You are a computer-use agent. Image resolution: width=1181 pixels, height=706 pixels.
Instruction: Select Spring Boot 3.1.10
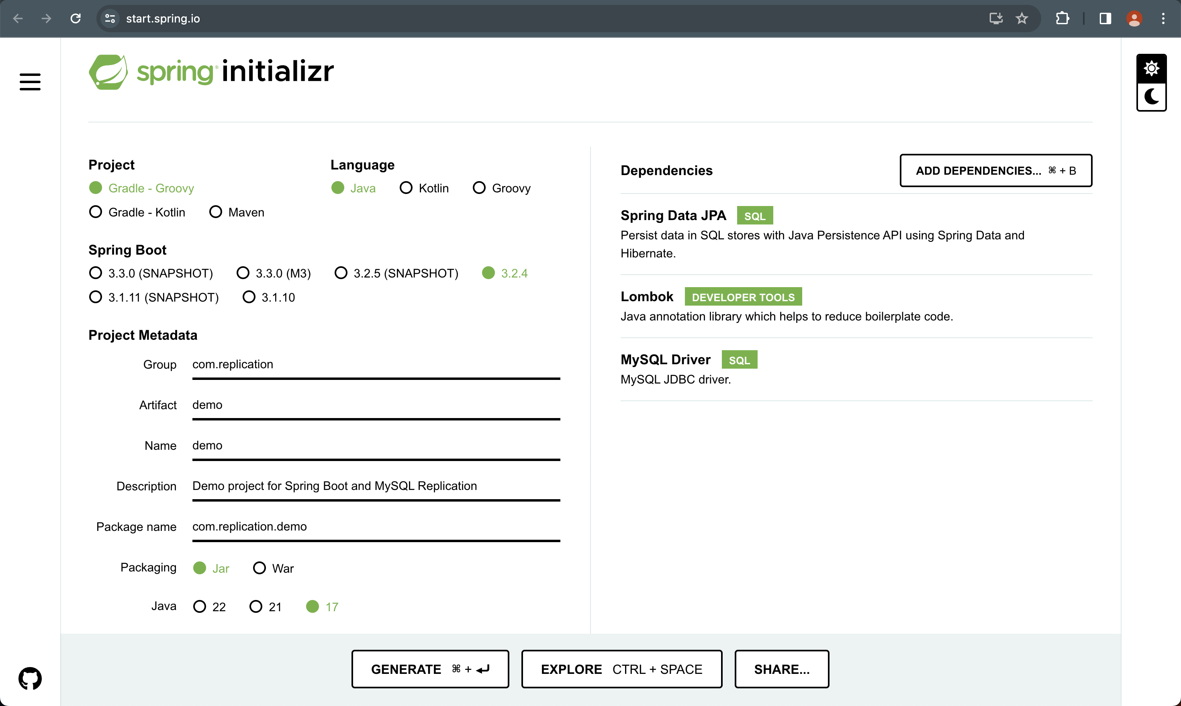click(x=269, y=297)
